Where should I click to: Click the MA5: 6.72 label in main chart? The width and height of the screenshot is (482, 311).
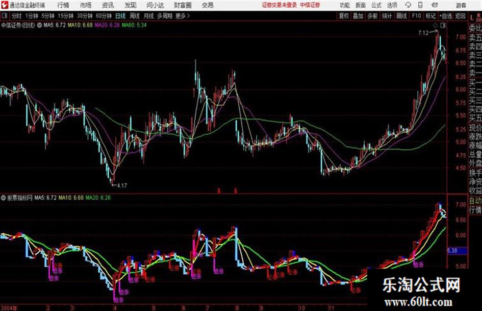click(55, 25)
